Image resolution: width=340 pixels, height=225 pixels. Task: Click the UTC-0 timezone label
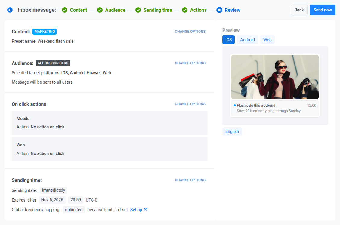point(91,200)
